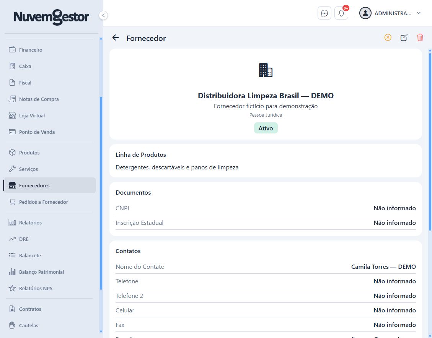Image resolution: width=432 pixels, height=338 pixels.
Task: Click the Balancete list icon
Action: point(12,255)
